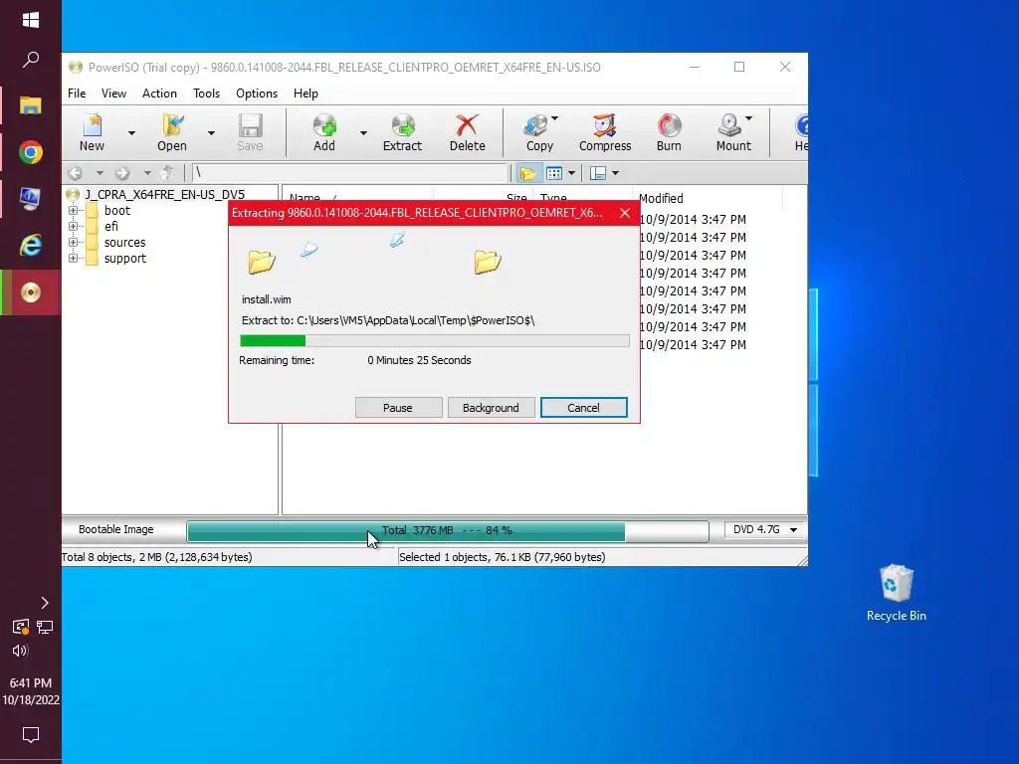Show hidden tray icons chevron
The height and width of the screenshot is (764, 1019).
(x=45, y=603)
